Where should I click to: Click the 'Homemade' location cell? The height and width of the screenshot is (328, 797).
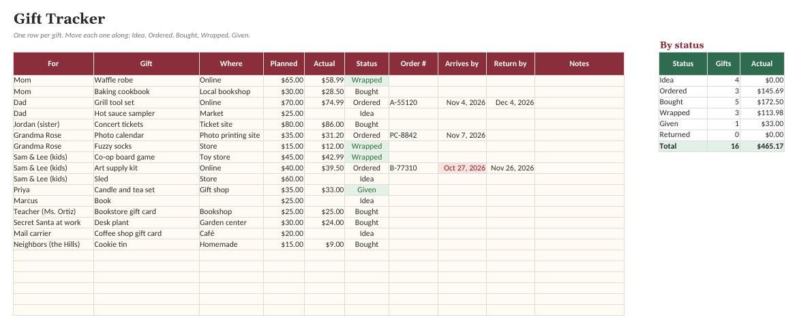pyautogui.click(x=231, y=245)
